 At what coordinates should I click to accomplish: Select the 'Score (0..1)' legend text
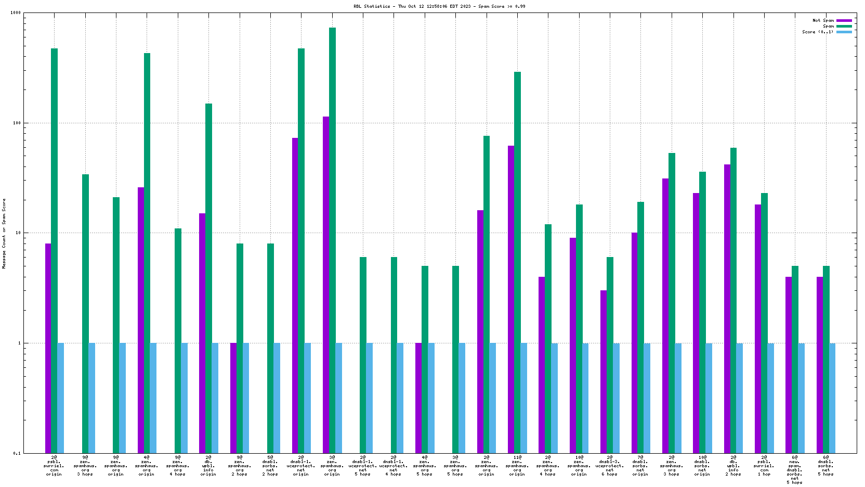pyautogui.click(x=817, y=32)
